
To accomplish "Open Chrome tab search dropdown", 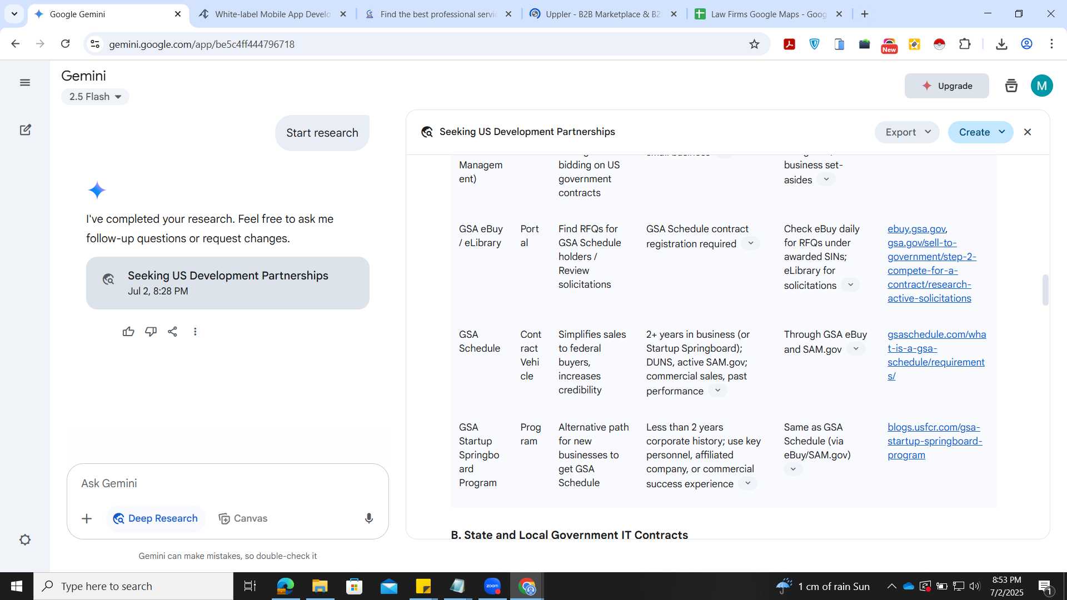I will pyautogui.click(x=14, y=14).
